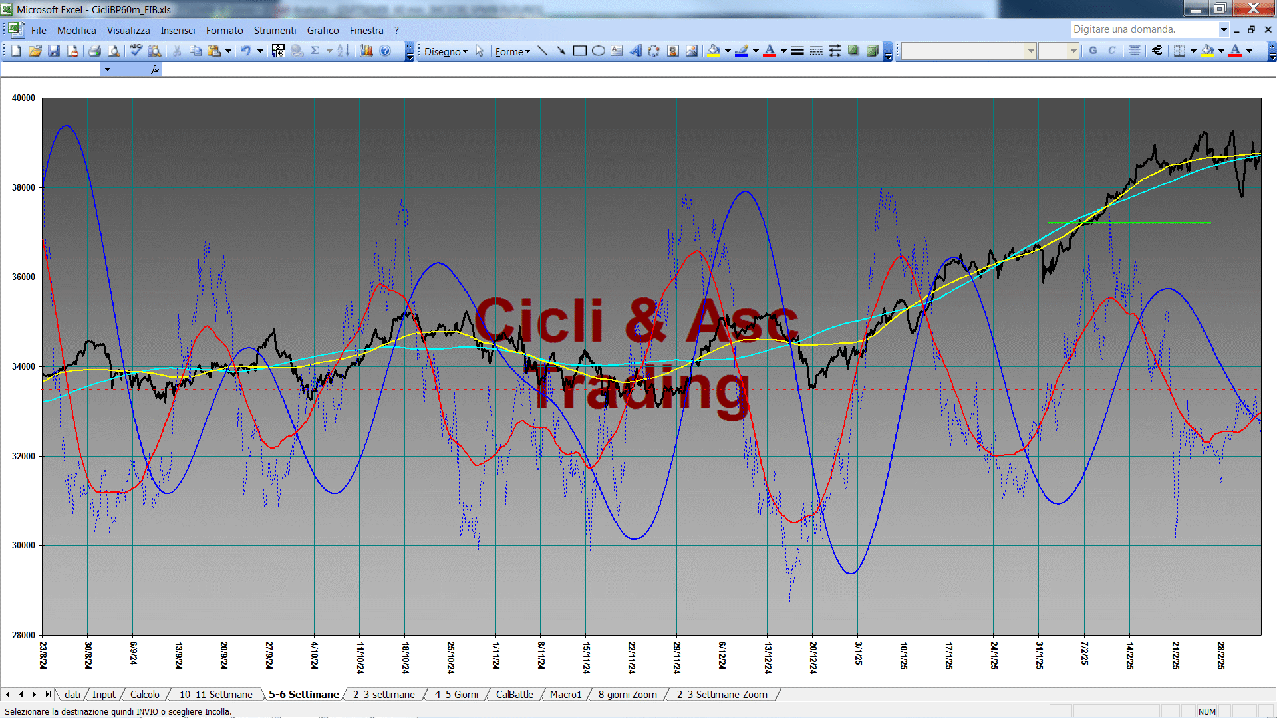Toggle Italic (C) formatting

pyautogui.click(x=1111, y=51)
